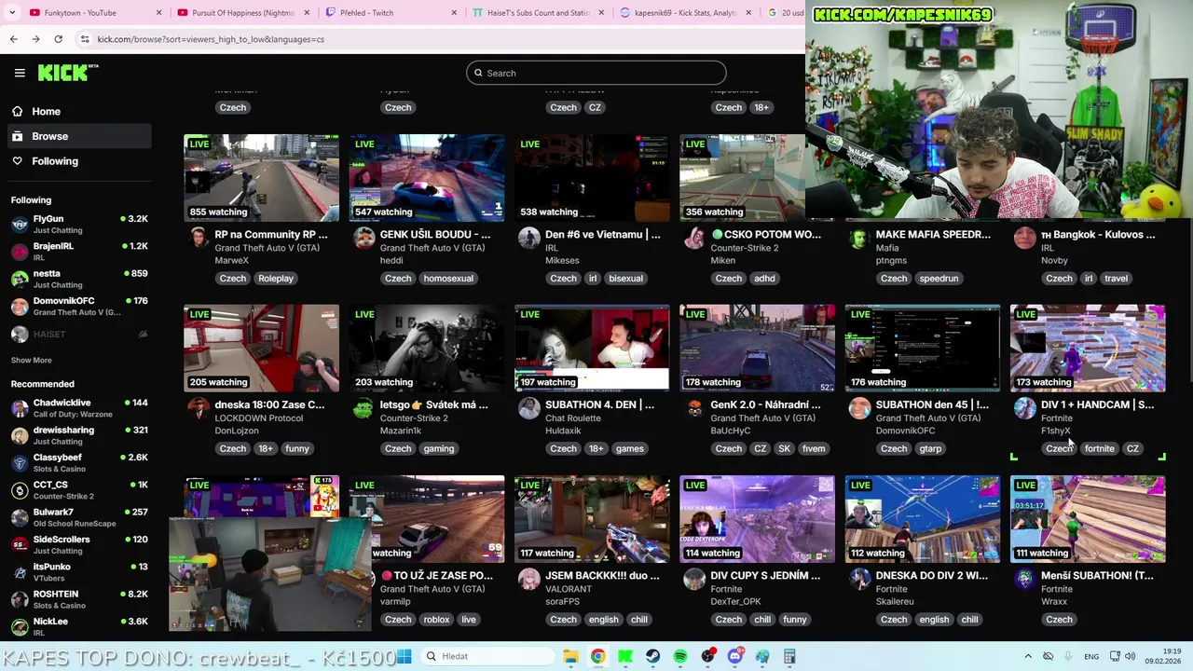This screenshot has width=1193, height=671.
Task: Select the speedrun tag under ptngms
Action: click(x=939, y=278)
